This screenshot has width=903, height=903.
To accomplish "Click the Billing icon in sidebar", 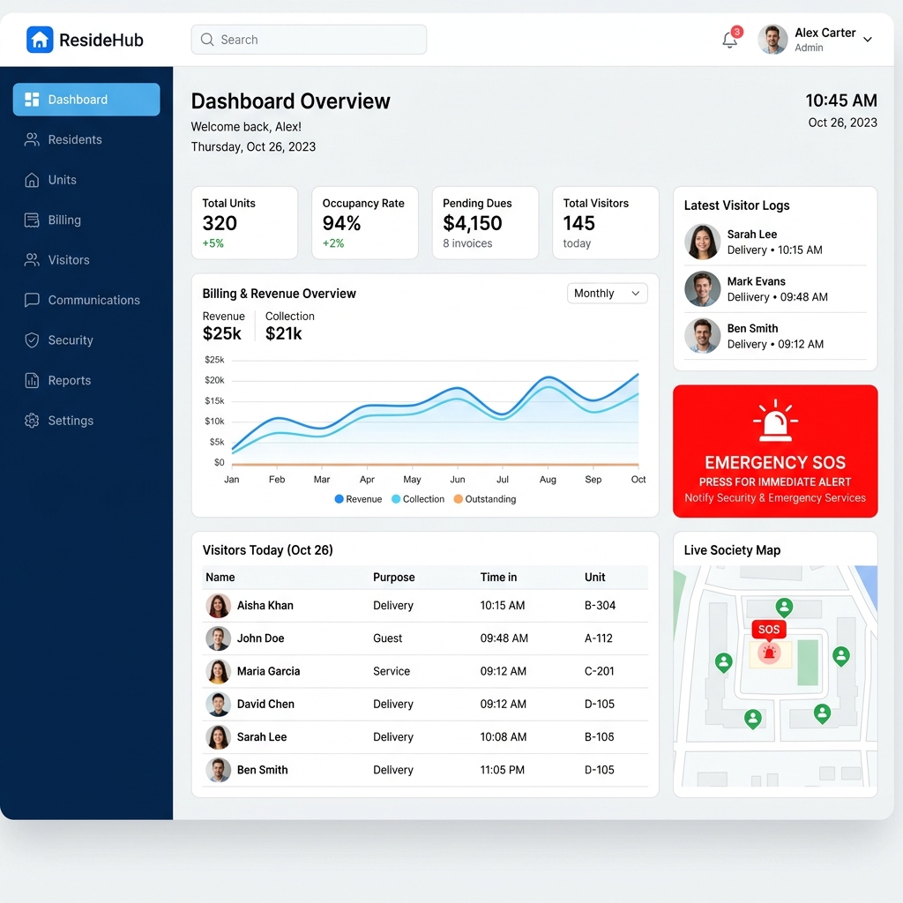I will (x=32, y=220).
